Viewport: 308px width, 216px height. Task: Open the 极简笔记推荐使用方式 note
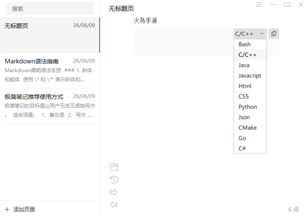pos(50,106)
